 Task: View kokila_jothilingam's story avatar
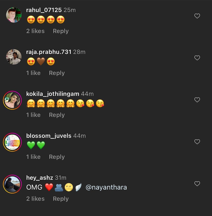12,100
